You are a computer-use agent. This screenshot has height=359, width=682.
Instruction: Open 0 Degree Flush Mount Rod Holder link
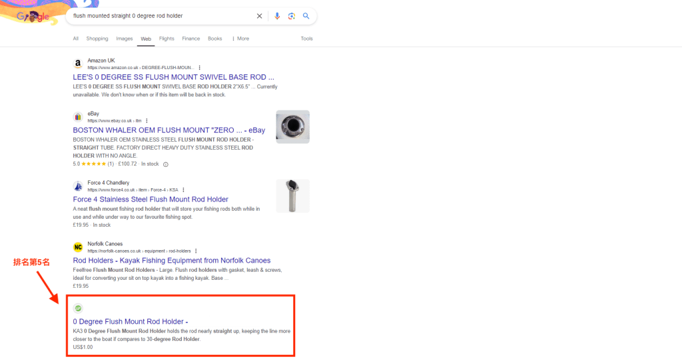coord(131,322)
